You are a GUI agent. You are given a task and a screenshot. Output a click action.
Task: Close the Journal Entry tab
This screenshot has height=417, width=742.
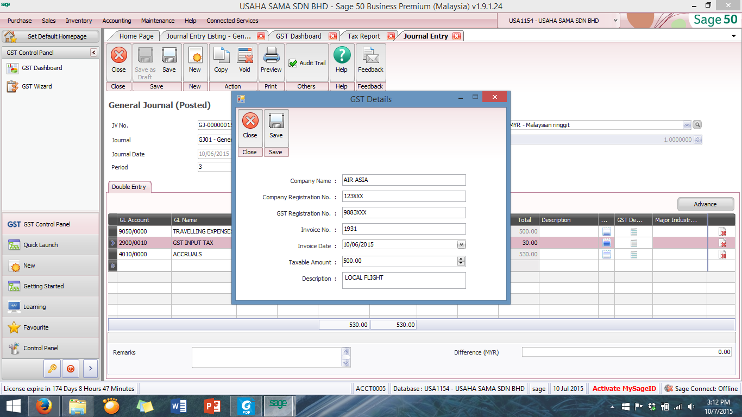click(456, 36)
